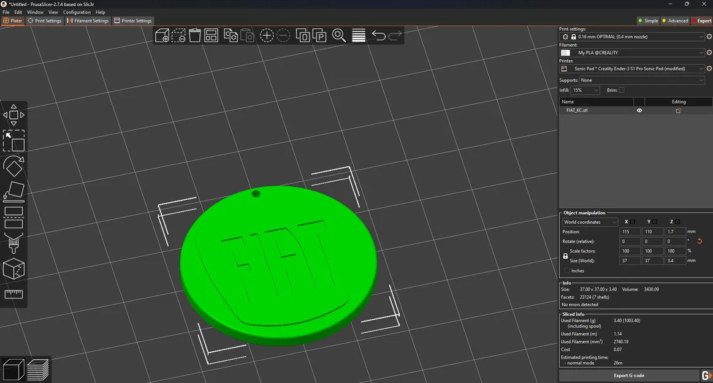
Task: Open the Help menu
Action: [x=101, y=12]
